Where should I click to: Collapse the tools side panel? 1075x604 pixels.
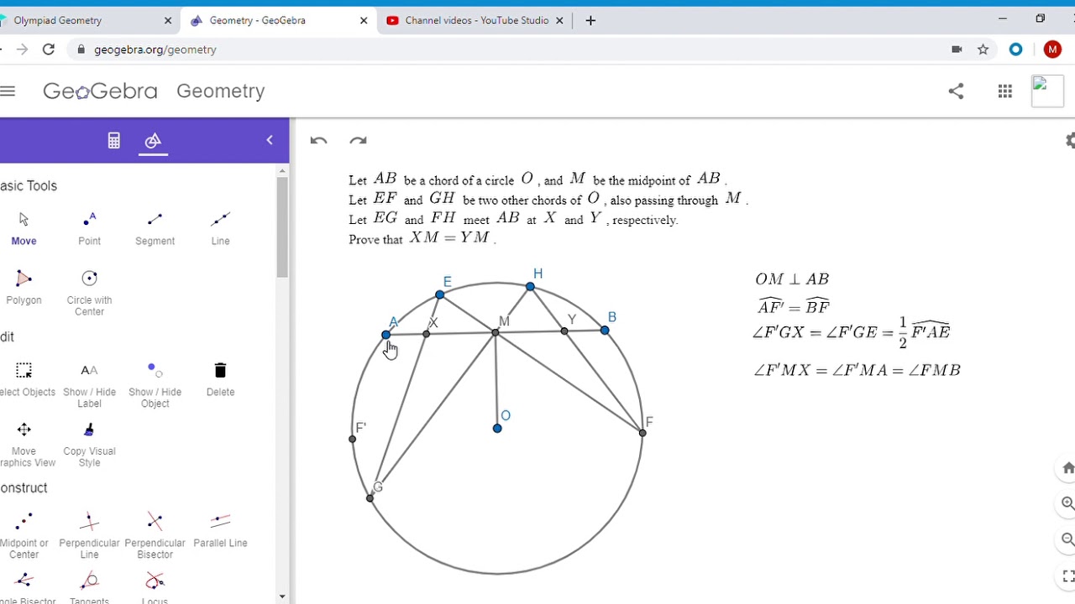[x=270, y=140]
